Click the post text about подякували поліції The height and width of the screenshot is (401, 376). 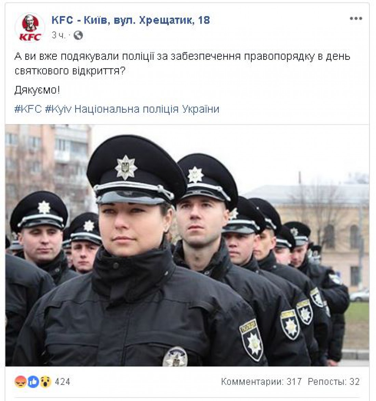pyautogui.click(x=182, y=63)
